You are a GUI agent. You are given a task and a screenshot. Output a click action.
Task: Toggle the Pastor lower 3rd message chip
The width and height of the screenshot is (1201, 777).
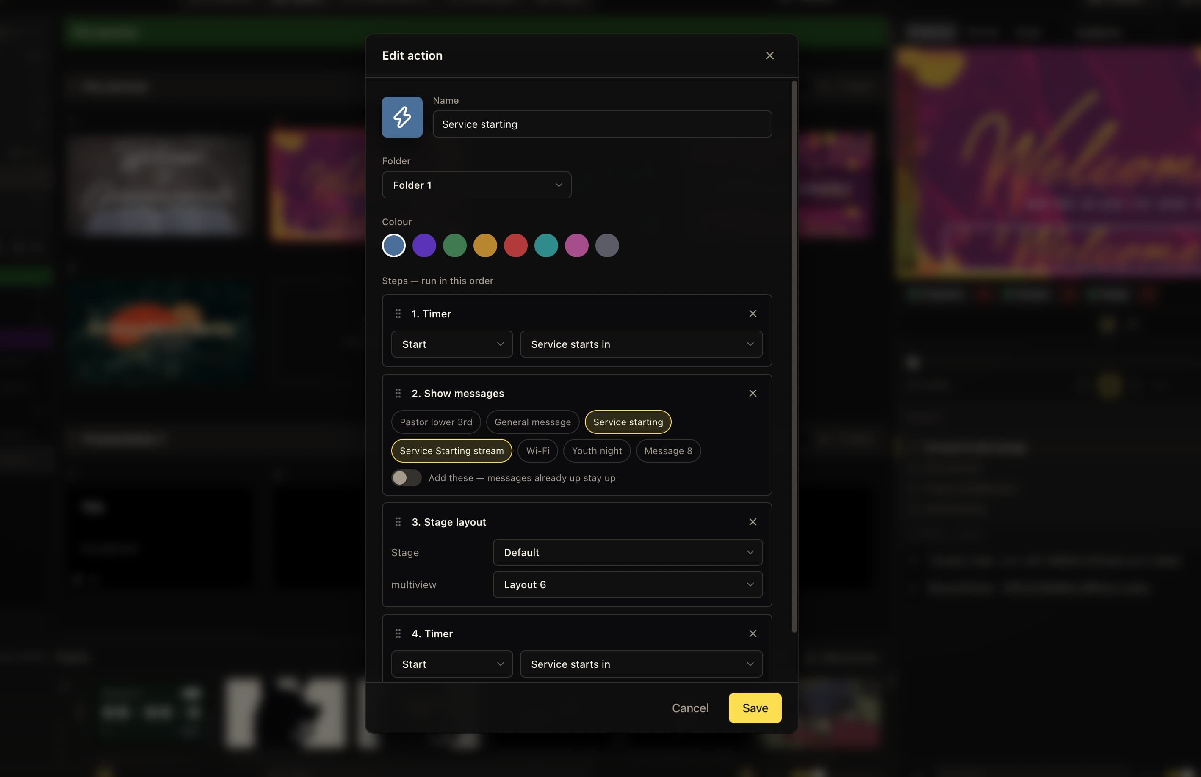(x=435, y=422)
